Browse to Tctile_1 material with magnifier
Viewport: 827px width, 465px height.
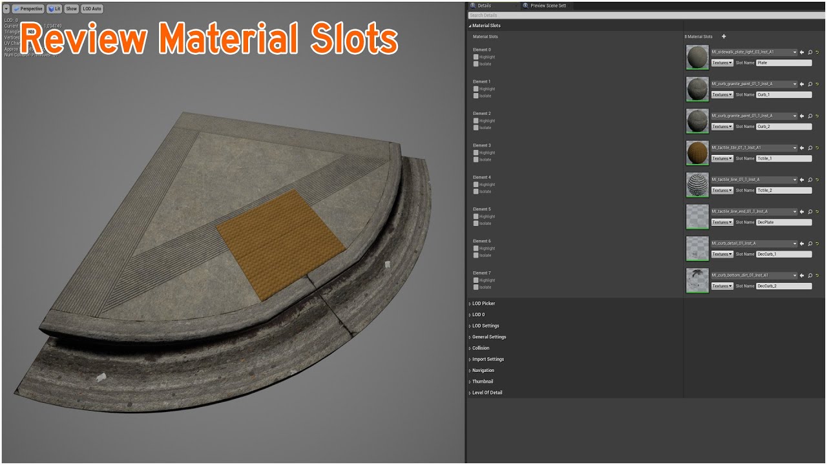[x=810, y=148]
